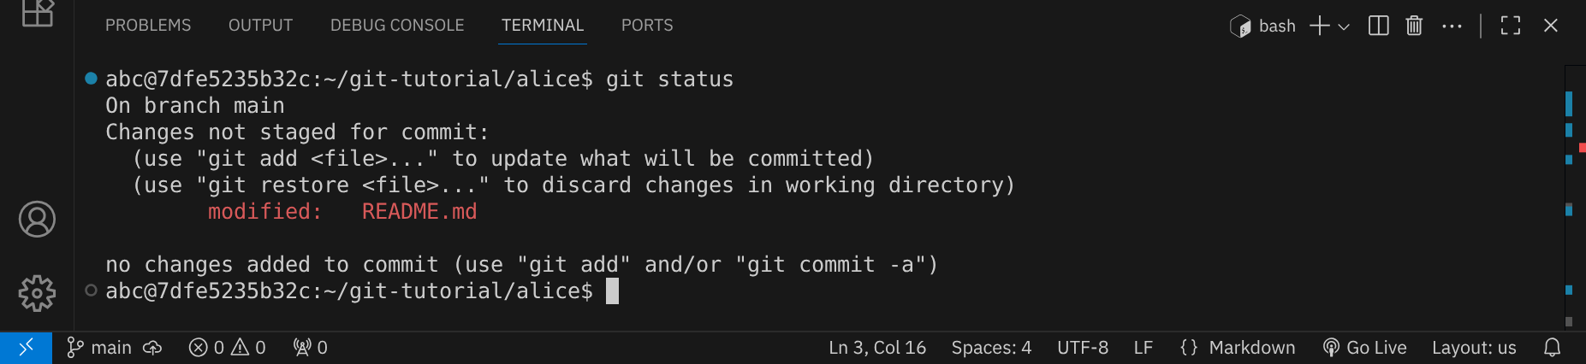Click the main branch indicator
This screenshot has height=364, width=1586.
click(100, 347)
